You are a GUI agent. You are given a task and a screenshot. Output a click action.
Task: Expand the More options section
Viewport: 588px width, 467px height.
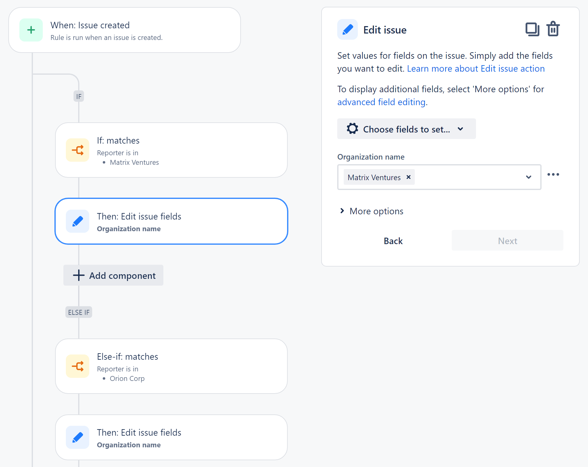tap(370, 211)
